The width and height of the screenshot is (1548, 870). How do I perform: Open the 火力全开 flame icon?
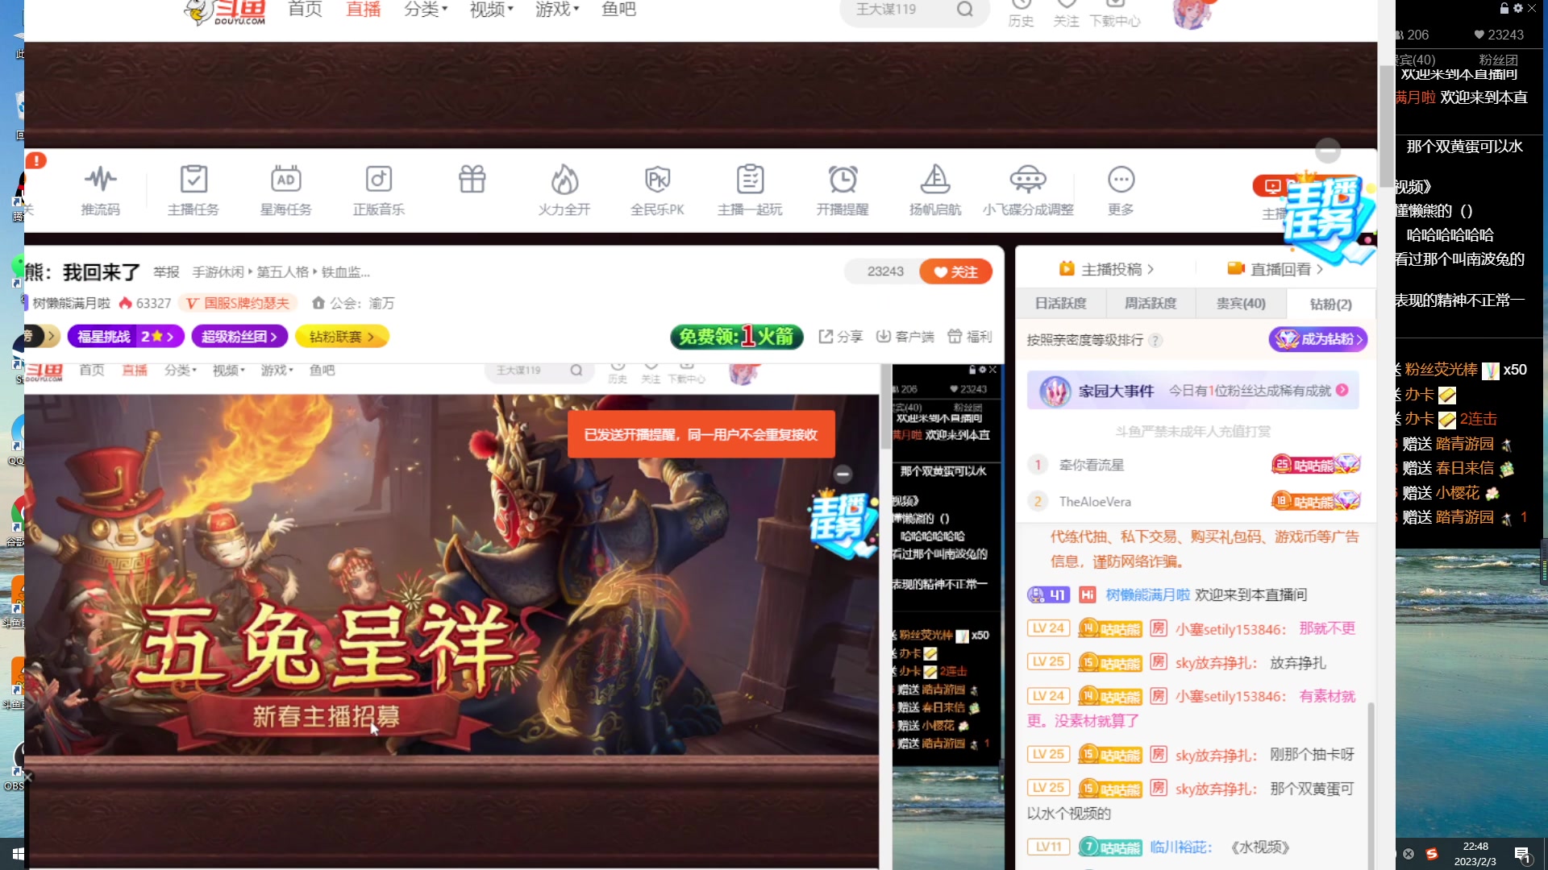coord(564,190)
